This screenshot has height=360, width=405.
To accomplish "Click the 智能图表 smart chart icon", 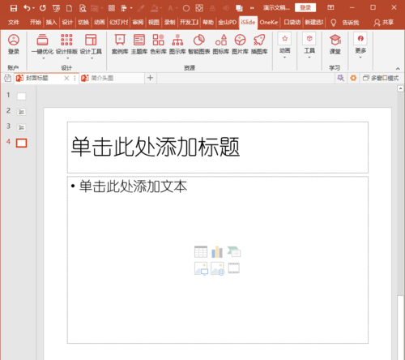I will (x=199, y=44).
